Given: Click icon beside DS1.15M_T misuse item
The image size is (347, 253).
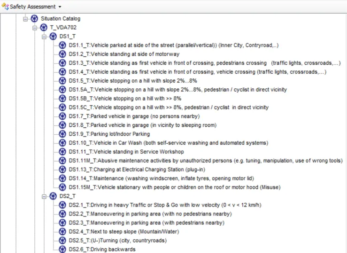Looking at the screenshot, I should tap(62, 187).
